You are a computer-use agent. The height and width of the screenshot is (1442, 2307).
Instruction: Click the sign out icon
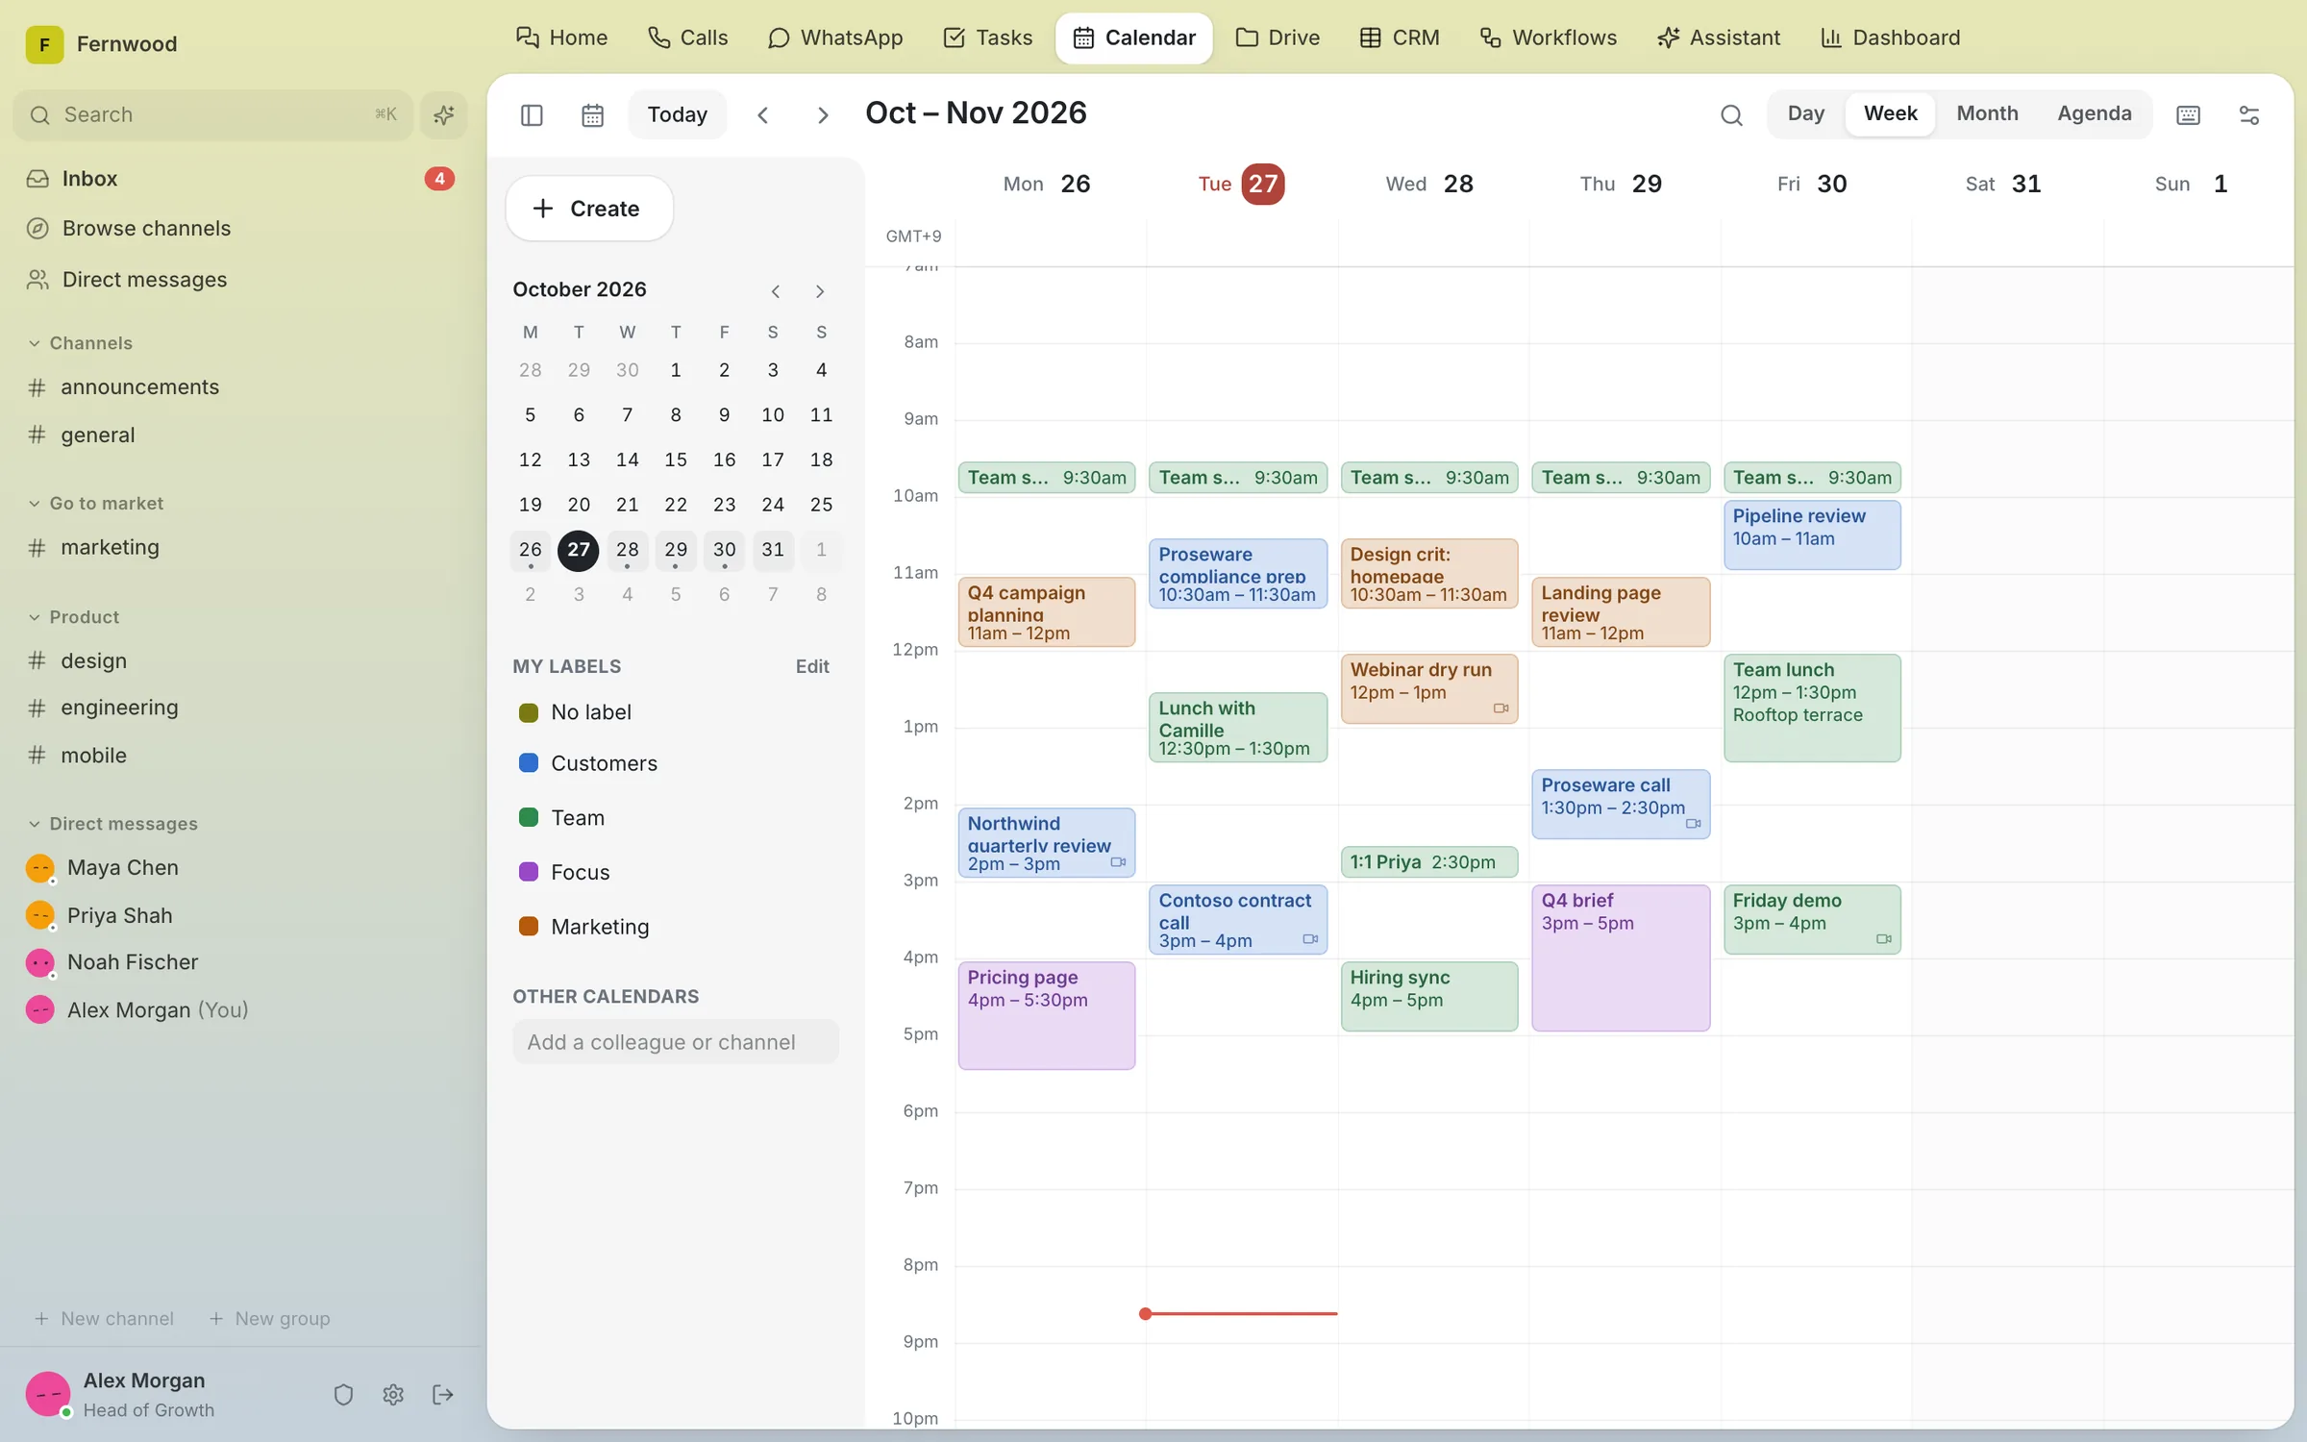click(443, 1394)
